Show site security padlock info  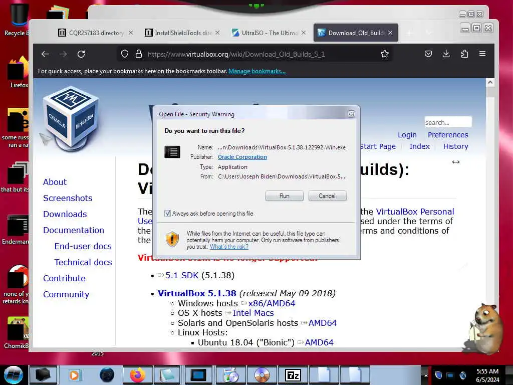139,54
